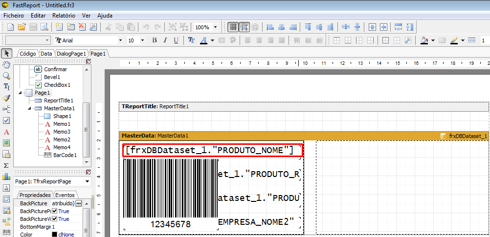Insert a Text memo object tool
The height and width of the screenshot is (237, 490).
(x=6, y=132)
